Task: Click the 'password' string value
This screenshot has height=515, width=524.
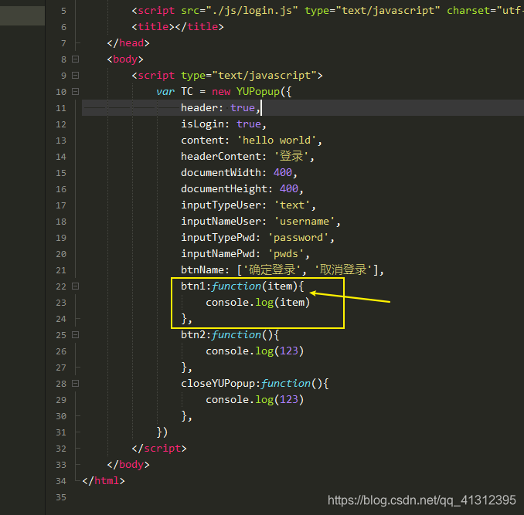Action: [298, 237]
